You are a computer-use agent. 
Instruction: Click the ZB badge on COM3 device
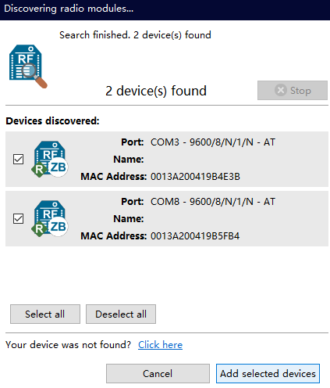tap(59, 167)
